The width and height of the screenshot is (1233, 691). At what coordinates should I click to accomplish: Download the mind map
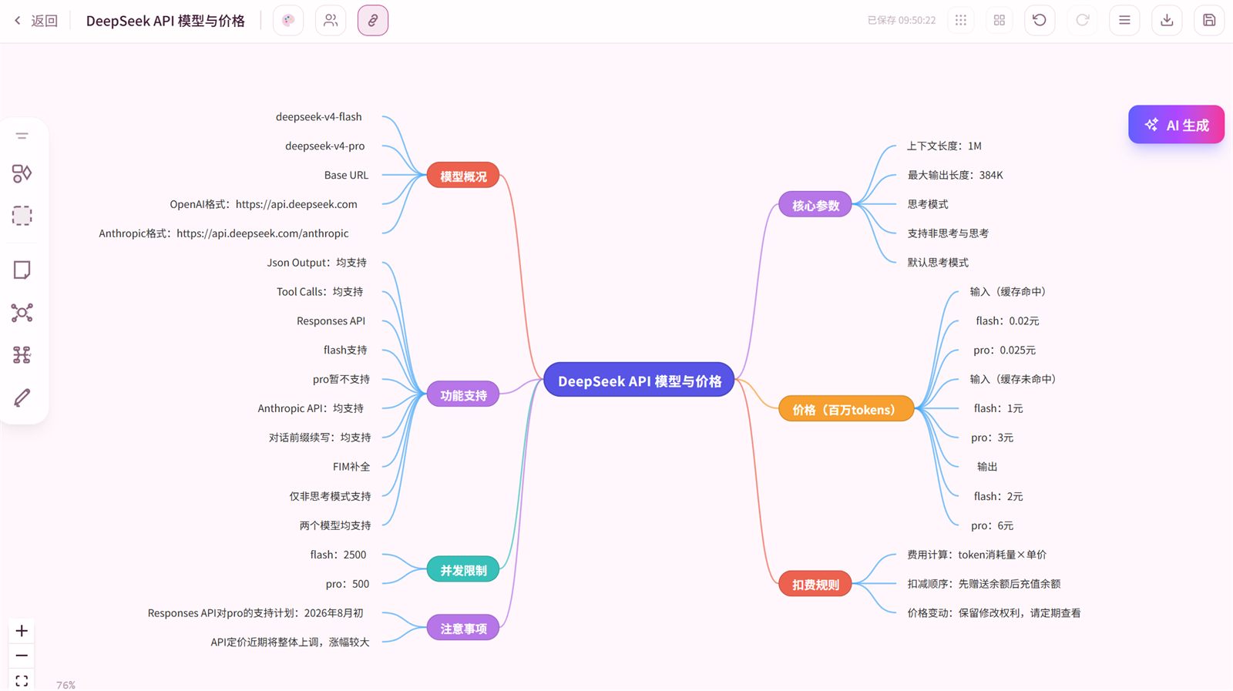click(x=1167, y=21)
